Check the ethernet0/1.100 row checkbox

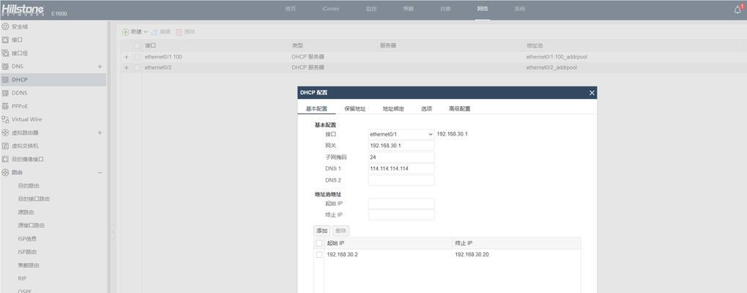point(137,56)
